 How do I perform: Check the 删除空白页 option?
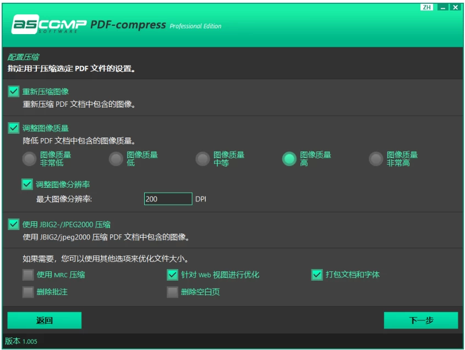coord(172,292)
